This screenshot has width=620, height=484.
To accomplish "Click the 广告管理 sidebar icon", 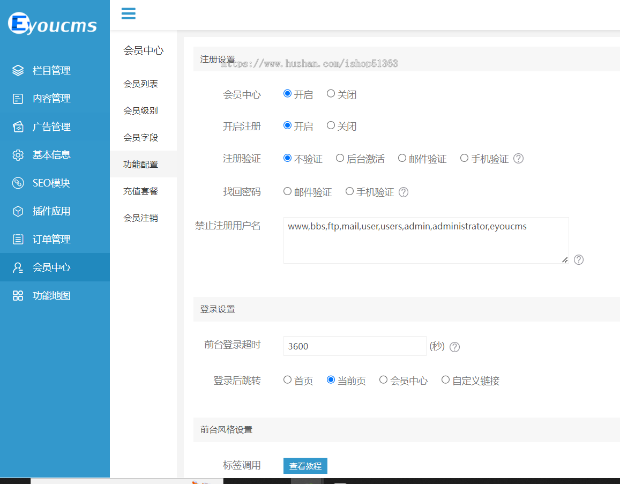I will coord(18,126).
